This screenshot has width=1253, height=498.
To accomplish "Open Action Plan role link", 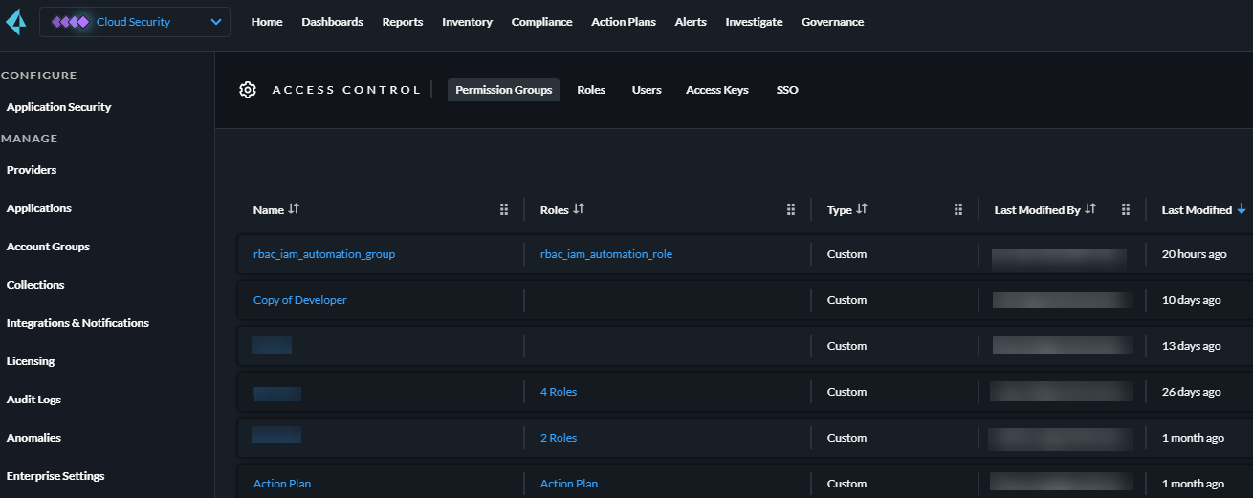I will (x=569, y=484).
